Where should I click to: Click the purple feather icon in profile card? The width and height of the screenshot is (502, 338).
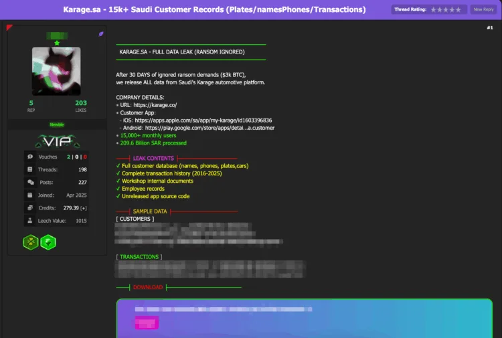click(101, 34)
